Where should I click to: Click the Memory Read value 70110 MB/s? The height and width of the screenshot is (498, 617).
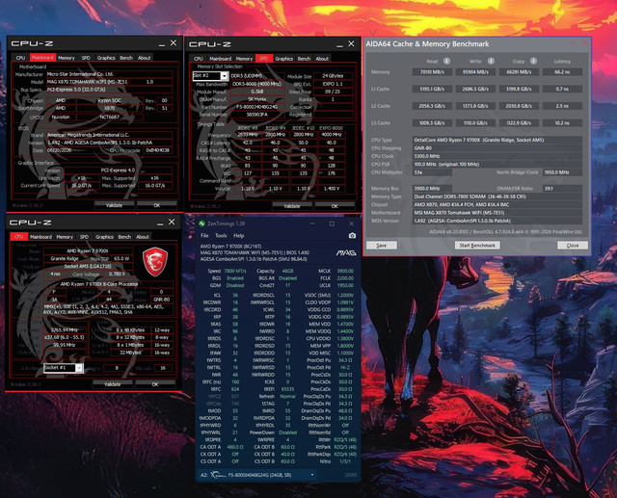pos(432,72)
